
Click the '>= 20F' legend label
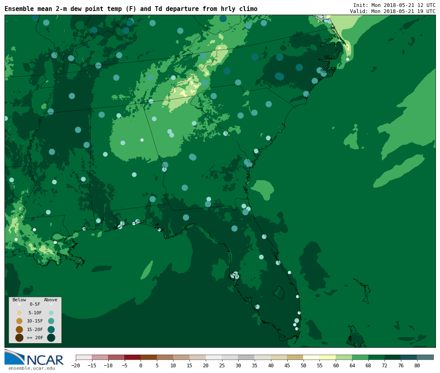pyautogui.click(x=35, y=338)
